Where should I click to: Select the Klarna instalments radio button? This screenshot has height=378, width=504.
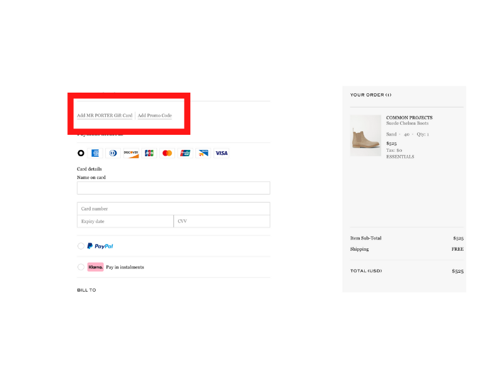(x=81, y=267)
